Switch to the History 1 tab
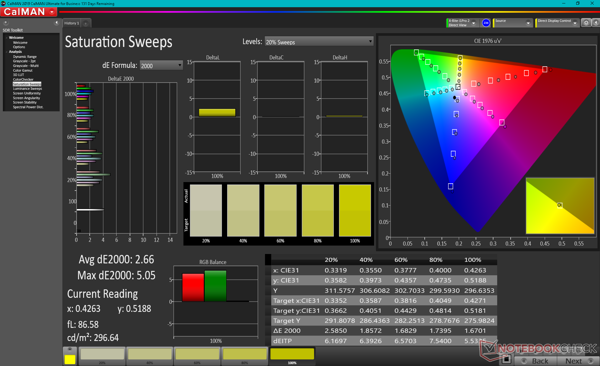Image resolution: width=600 pixels, height=366 pixels. coord(72,23)
